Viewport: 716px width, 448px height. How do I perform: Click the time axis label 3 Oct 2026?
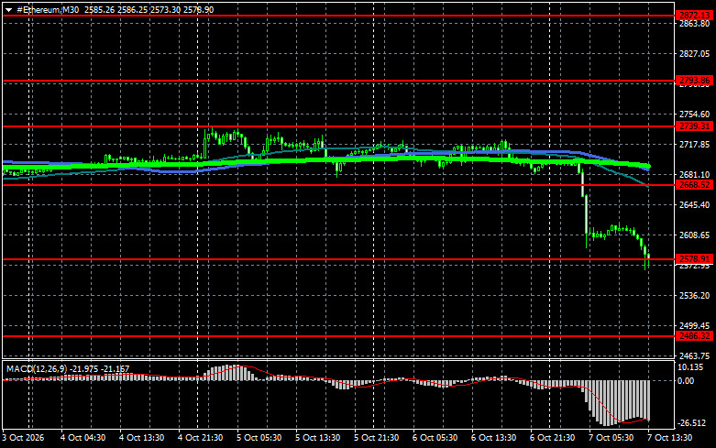coord(23,438)
